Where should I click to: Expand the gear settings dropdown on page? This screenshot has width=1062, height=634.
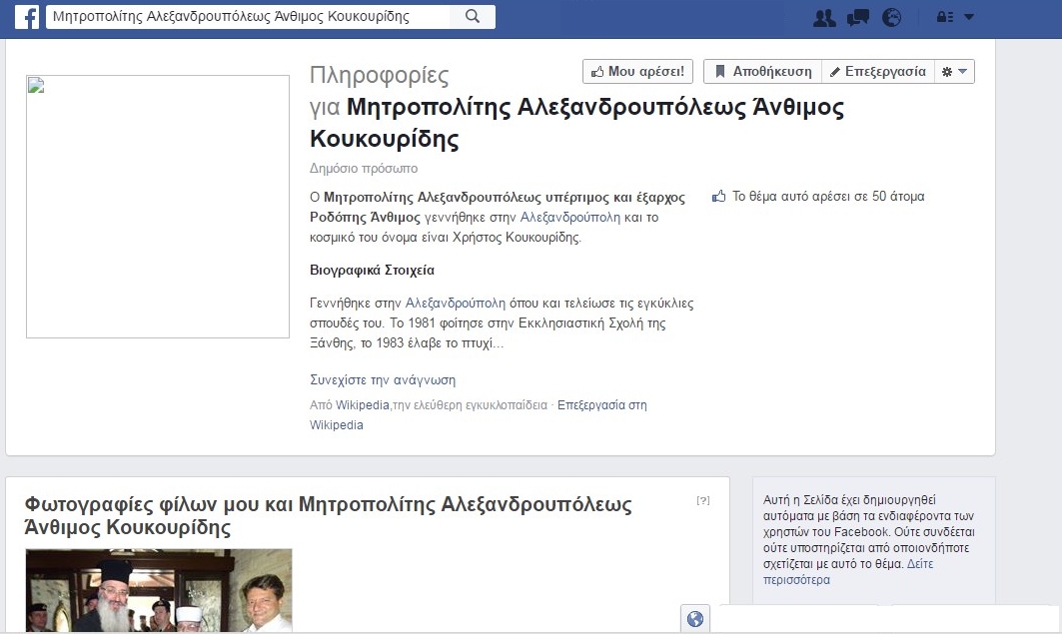954,72
